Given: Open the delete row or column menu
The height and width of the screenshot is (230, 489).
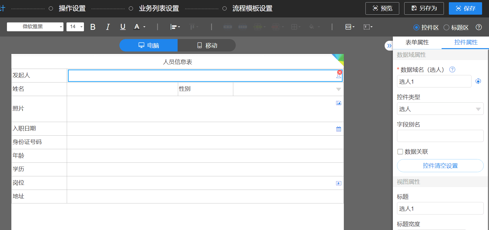Looking at the screenshot, I should tap(278, 27).
